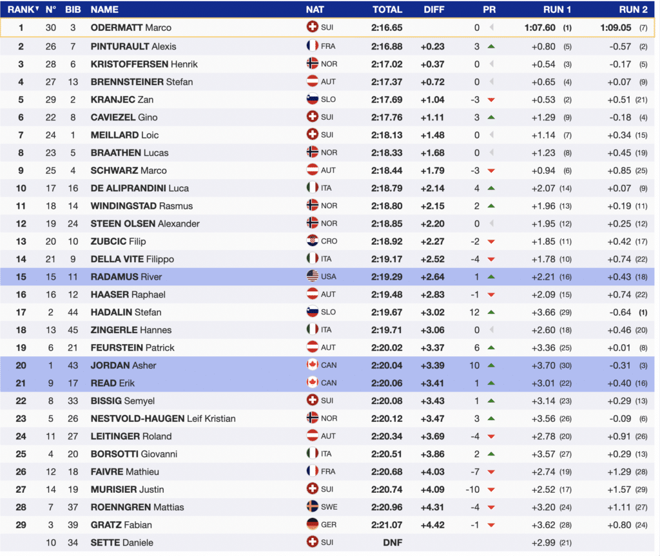Click the RUN 2 column header
Screen dimensions: 660x556
[x=633, y=10]
